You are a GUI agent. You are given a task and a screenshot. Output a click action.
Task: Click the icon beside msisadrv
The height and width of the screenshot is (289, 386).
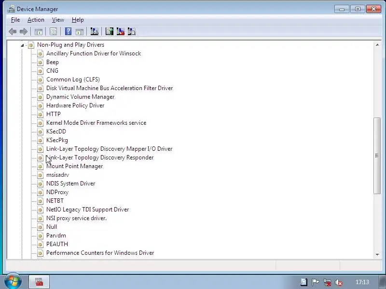(40, 175)
